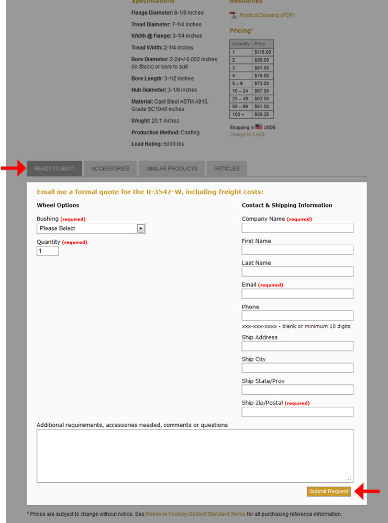Click the Flange Diameter: 8-1/8 inches text
Screen dimensions: 388x523
click(x=167, y=13)
